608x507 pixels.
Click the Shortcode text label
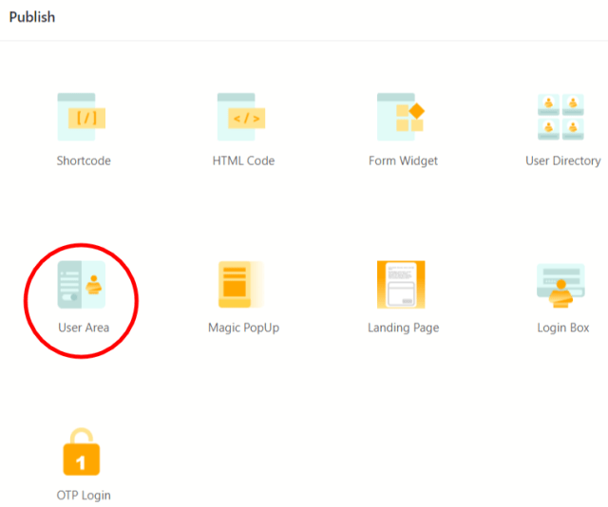point(84,160)
